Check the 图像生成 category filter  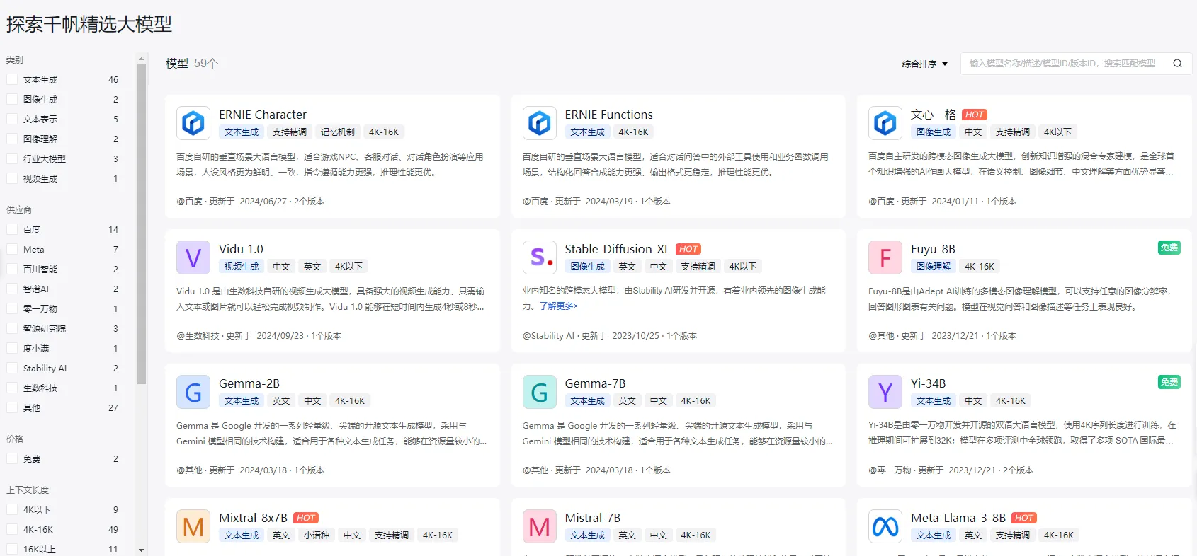coord(12,100)
